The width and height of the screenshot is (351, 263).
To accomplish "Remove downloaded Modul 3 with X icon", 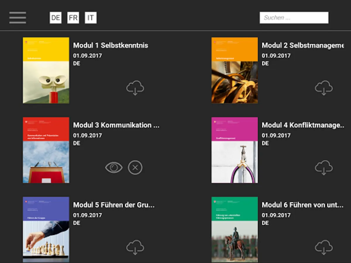I will click(135, 168).
